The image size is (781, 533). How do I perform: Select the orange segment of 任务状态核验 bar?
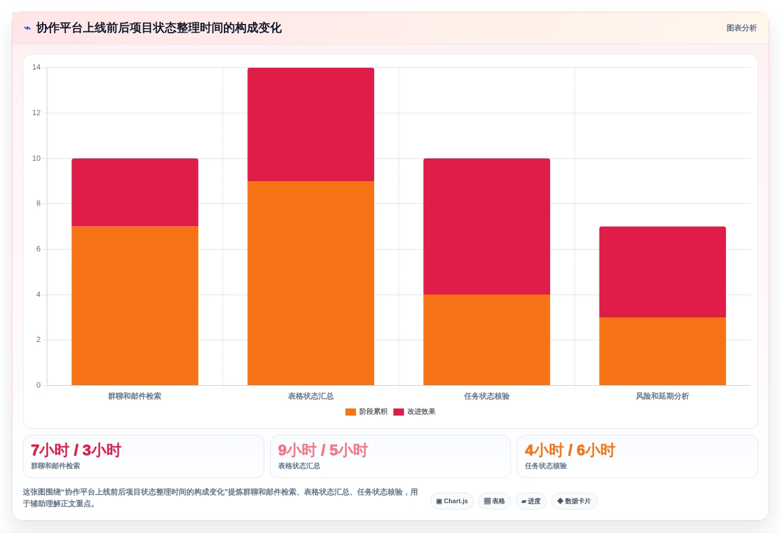487,340
